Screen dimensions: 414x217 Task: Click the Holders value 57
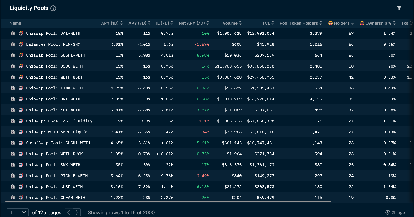pos(351,33)
